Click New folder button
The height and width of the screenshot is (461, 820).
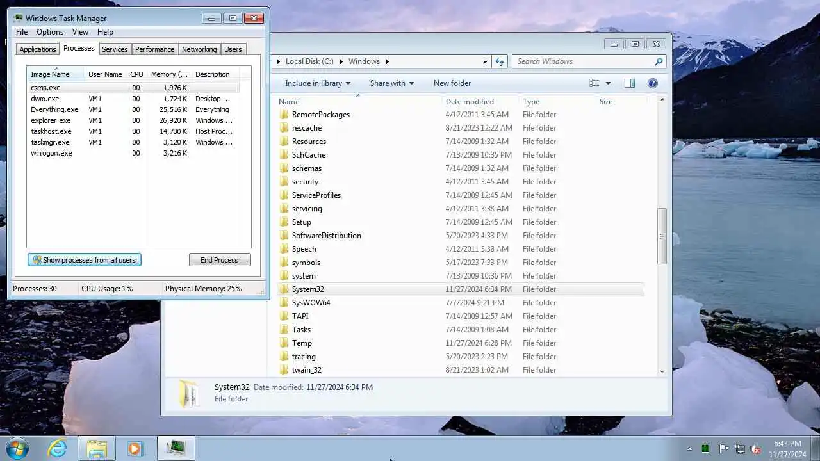(452, 83)
